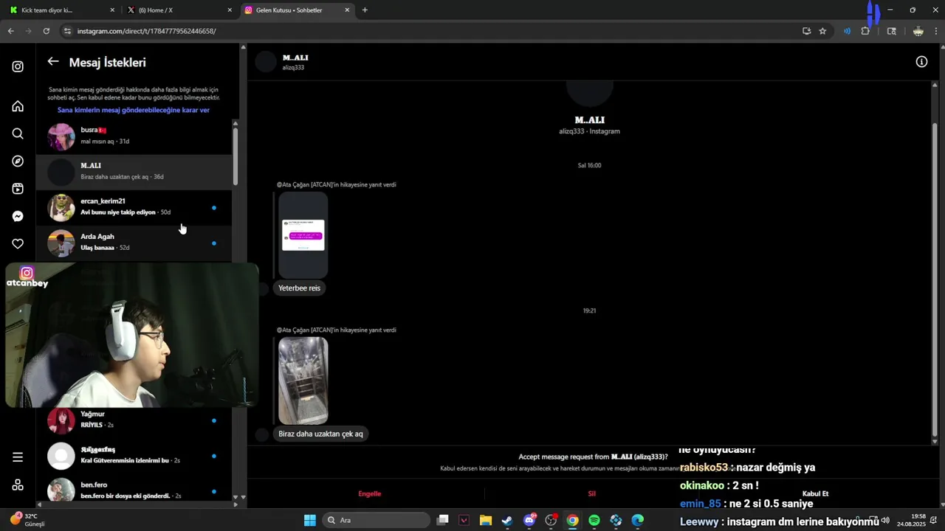The height and width of the screenshot is (531, 945).
Task: Open Microsoft Edge from taskbar
Action: pos(638,521)
